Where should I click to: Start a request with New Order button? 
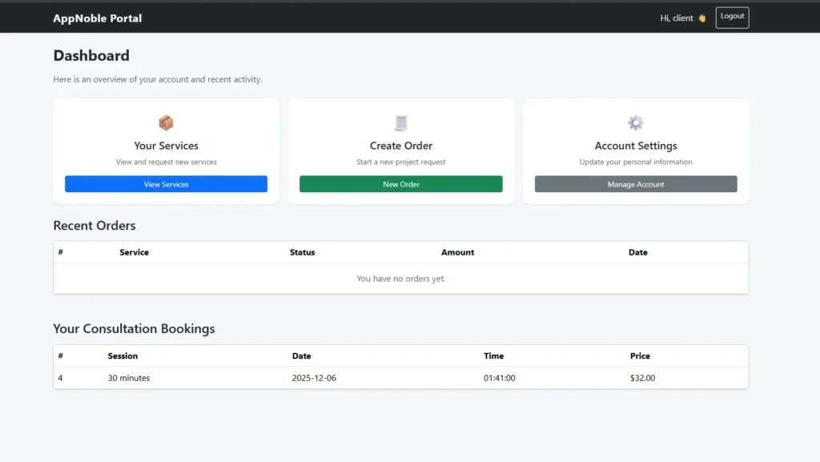click(400, 184)
